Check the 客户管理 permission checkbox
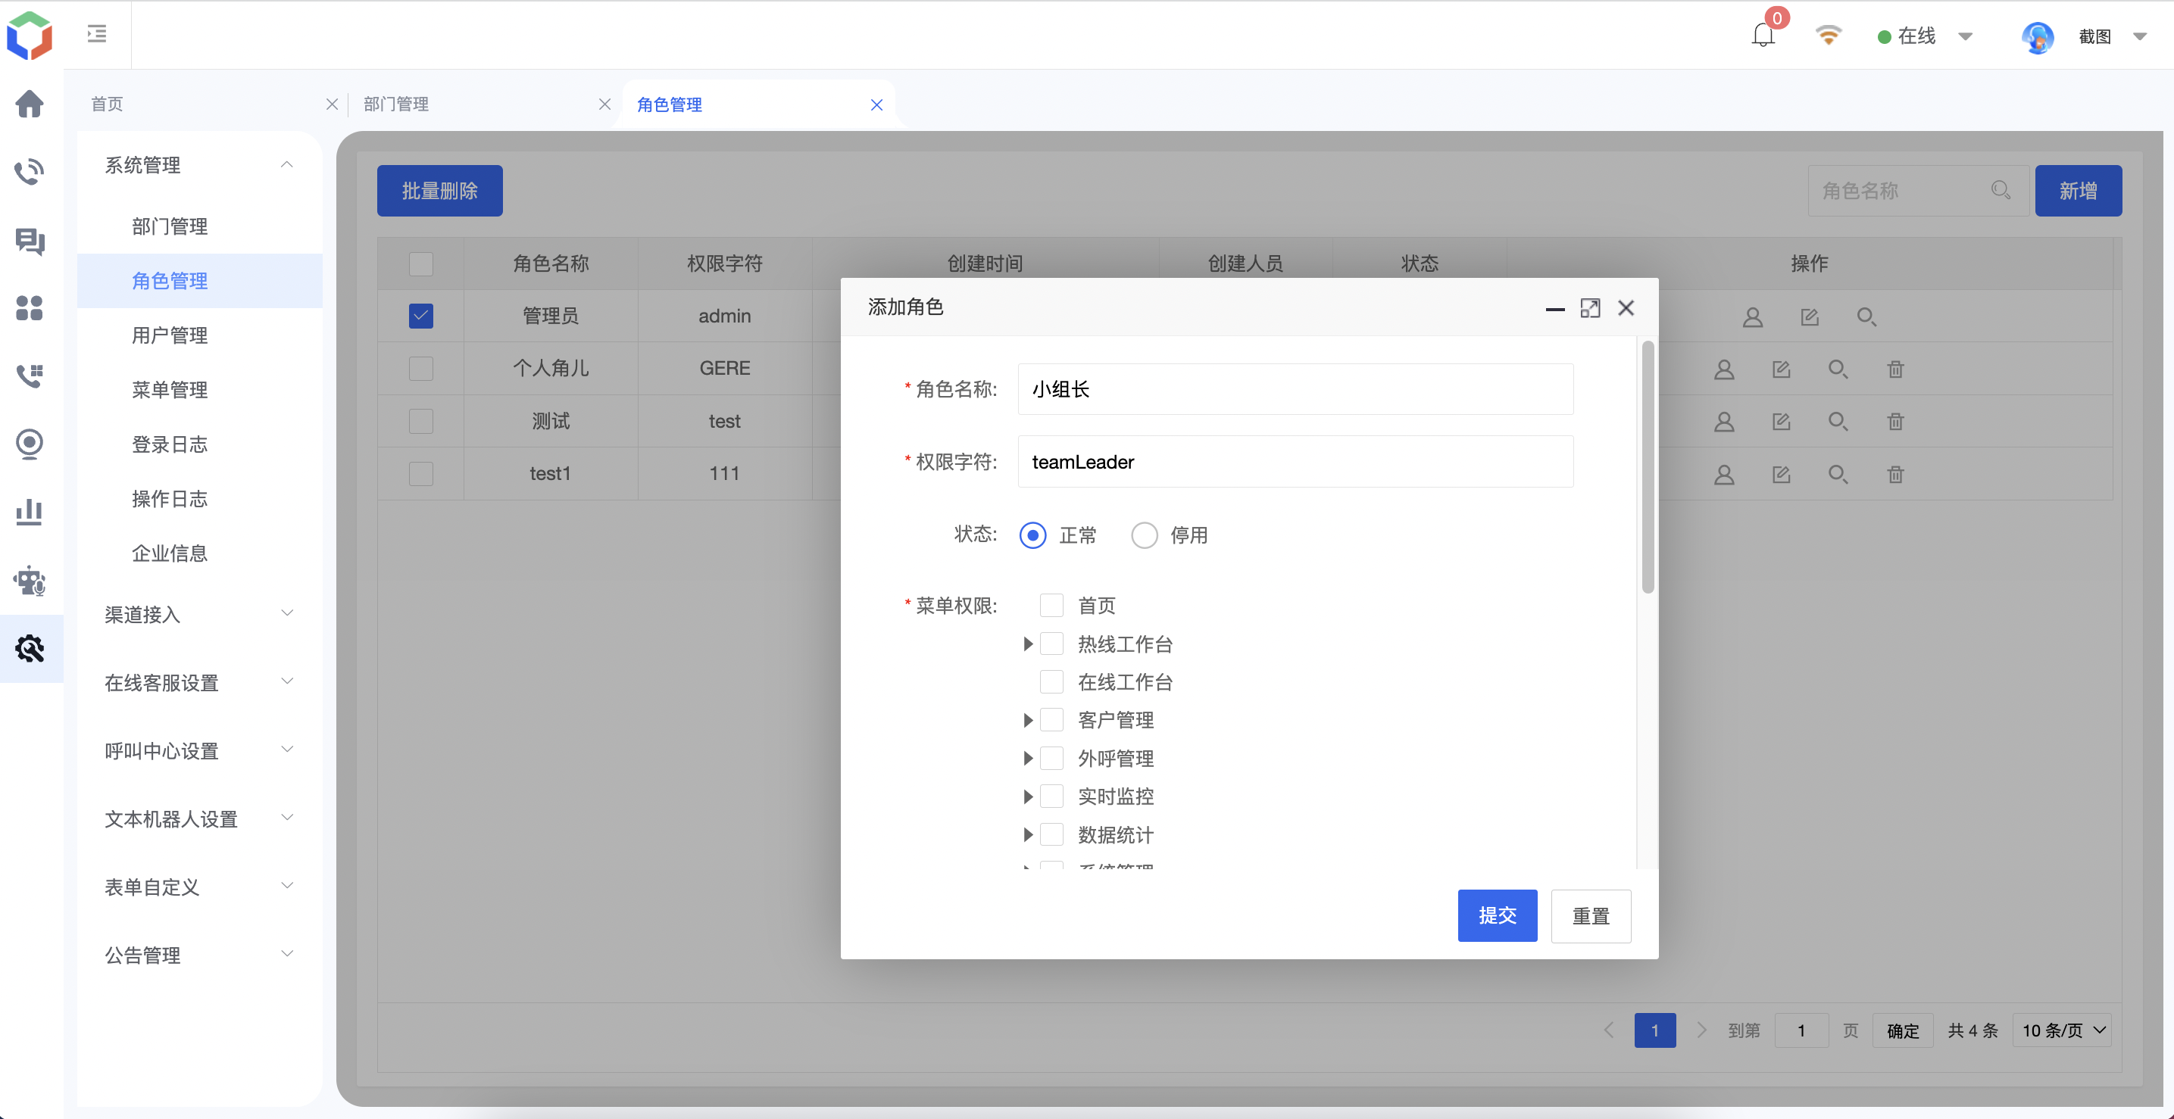The height and width of the screenshot is (1119, 2174). pyautogui.click(x=1051, y=719)
